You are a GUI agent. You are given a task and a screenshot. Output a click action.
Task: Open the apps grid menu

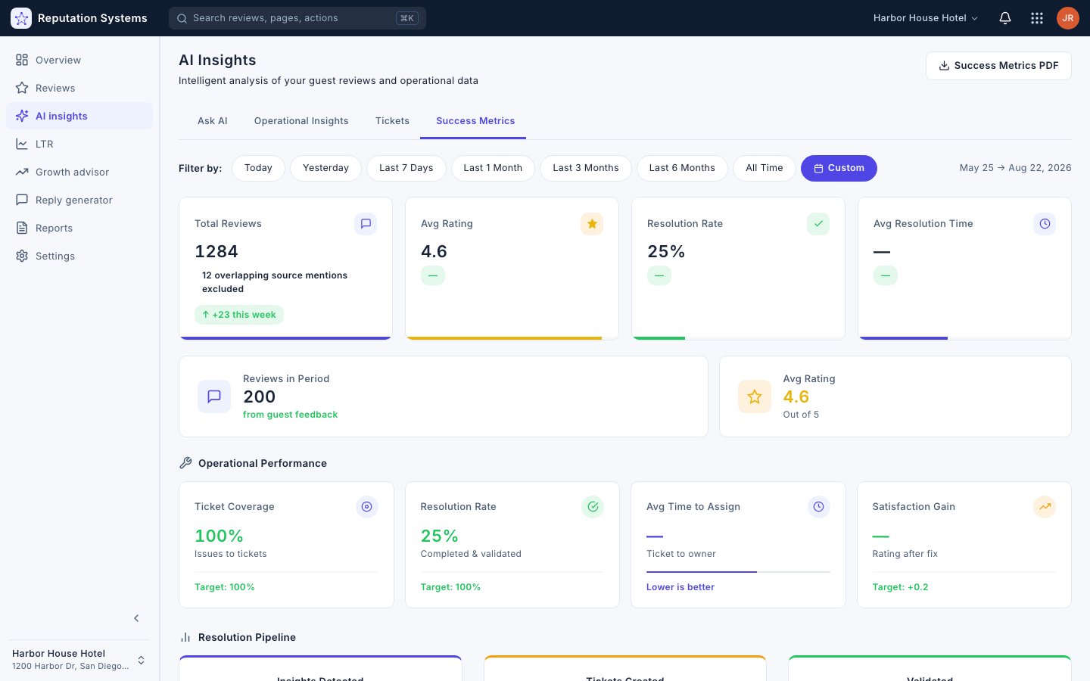click(1037, 18)
